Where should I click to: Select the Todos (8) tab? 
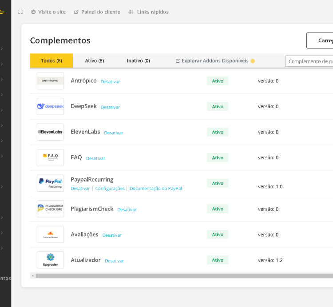(x=52, y=61)
